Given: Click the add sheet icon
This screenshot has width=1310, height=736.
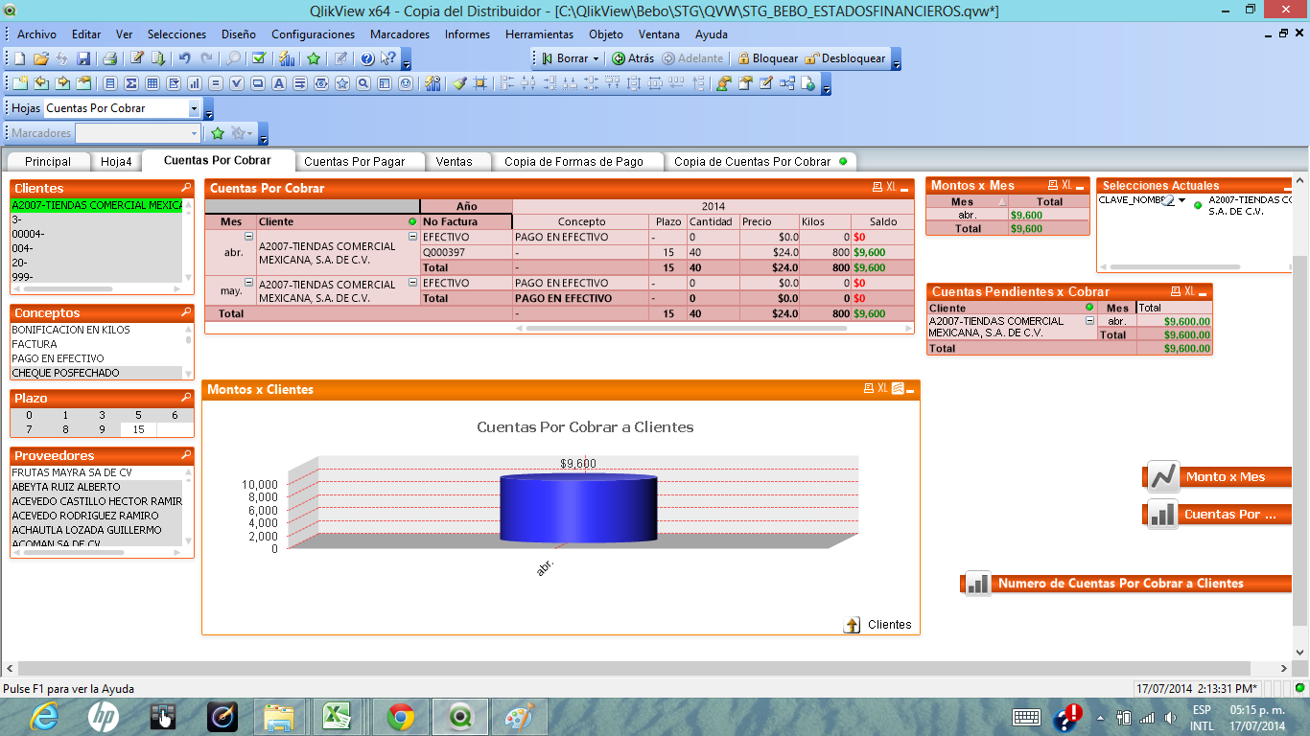Looking at the screenshot, I should 19,83.
